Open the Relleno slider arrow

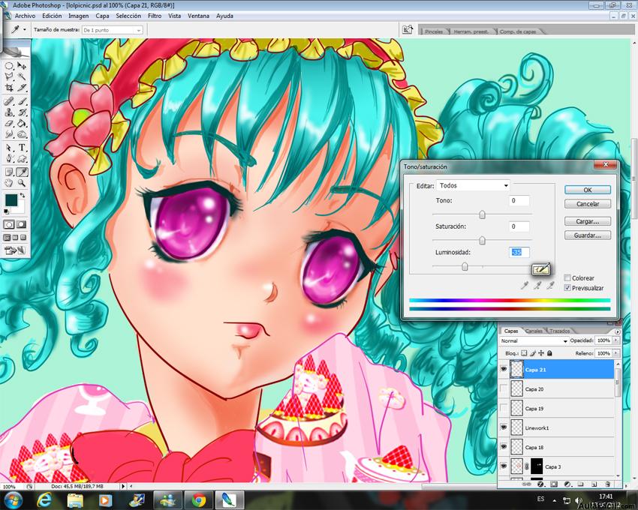coord(615,353)
